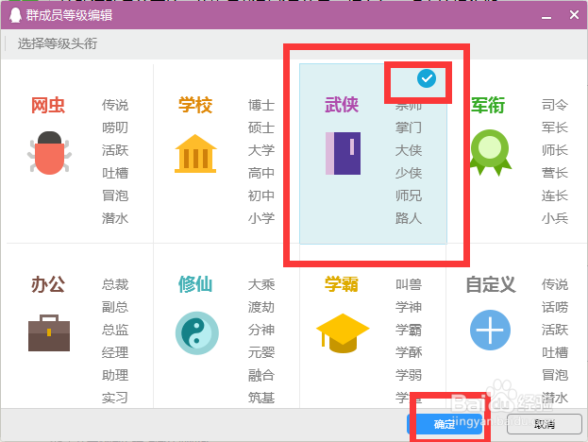This screenshot has width=588, height=442.
Task: Choose the 修仙 title heading
Action: tap(195, 284)
